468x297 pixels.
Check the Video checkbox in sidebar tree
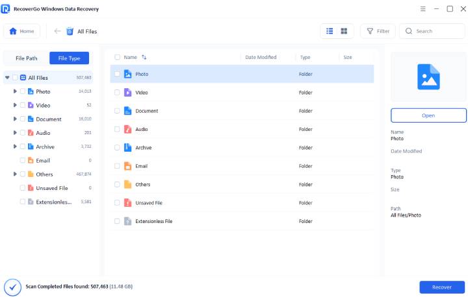(x=23, y=105)
